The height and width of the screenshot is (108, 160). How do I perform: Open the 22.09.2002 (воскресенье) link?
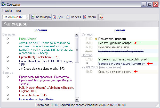coord(101,67)
